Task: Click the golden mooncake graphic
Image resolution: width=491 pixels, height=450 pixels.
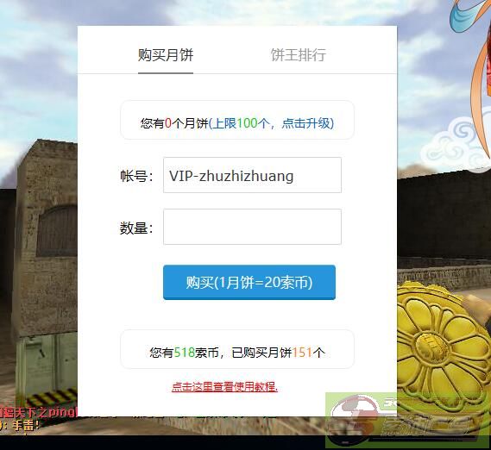Action: tap(443, 342)
